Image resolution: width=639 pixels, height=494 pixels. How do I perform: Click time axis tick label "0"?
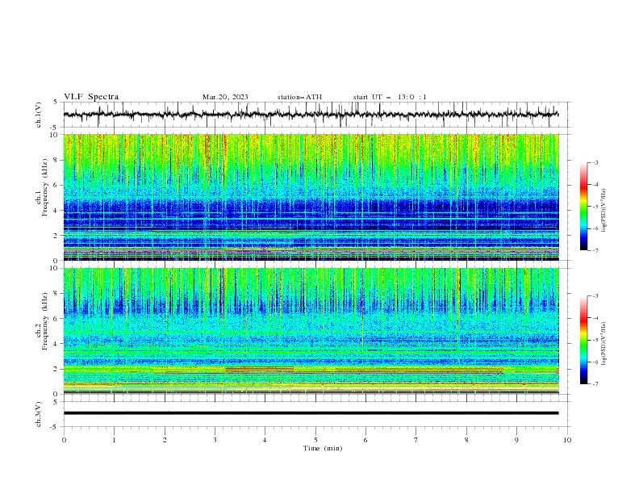[x=64, y=440]
